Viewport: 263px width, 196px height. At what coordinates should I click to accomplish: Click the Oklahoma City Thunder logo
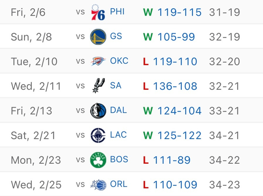pyautogui.click(x=98, y=61)
